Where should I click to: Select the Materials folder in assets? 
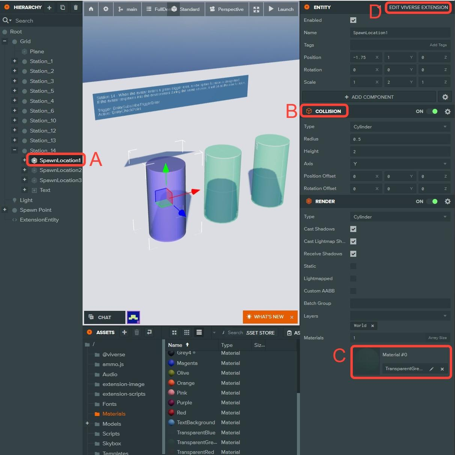pyautogui.click(x=114, y=414)
